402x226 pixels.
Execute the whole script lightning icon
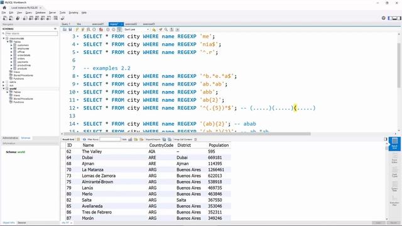pyautogui.click(x=77, y=30)
